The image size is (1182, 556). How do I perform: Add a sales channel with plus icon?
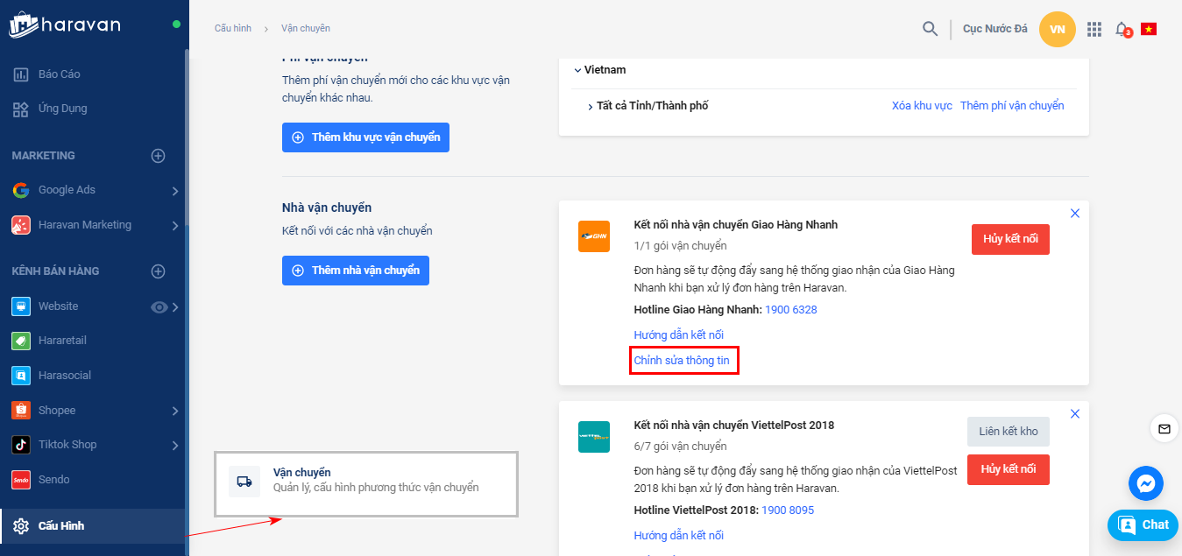pos(158,271)
